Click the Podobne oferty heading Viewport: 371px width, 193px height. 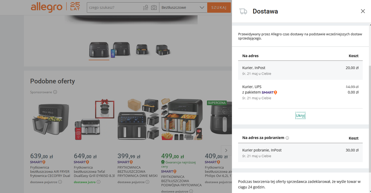pyautogui.click(x=52, y=81)
